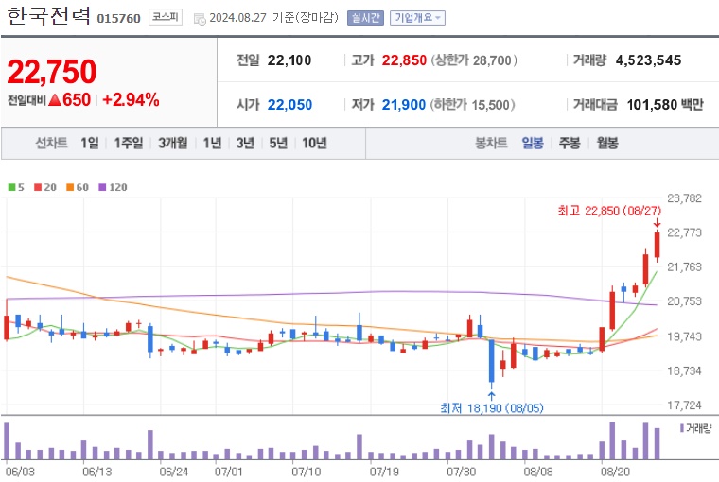Click the stock code 015760
719x482 pixels.
[119, 18]
